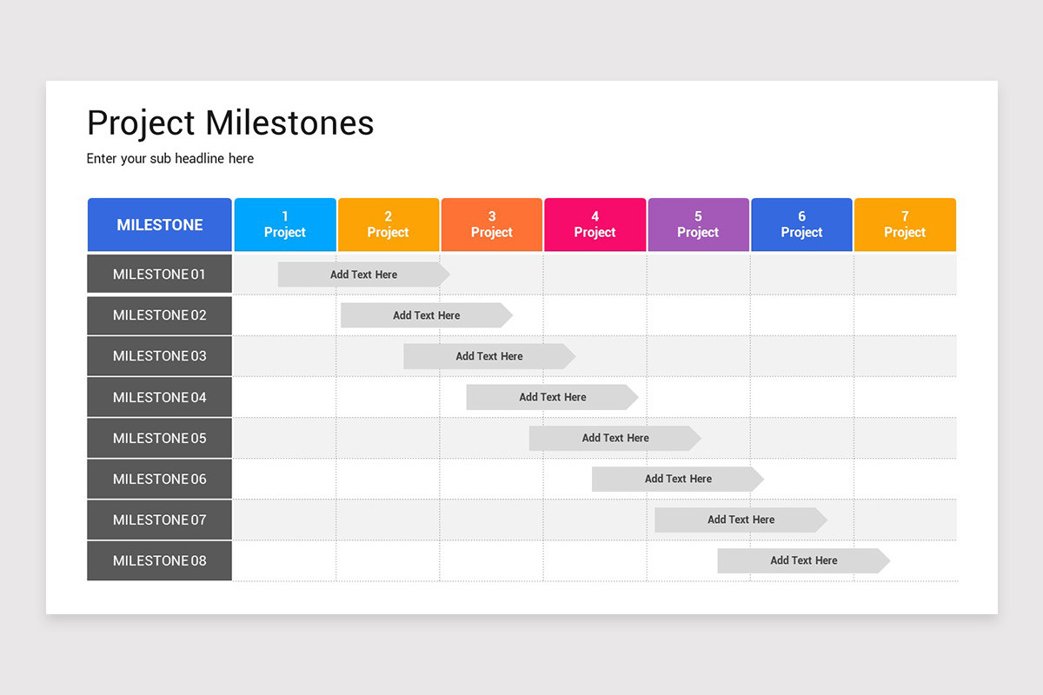Click the arrow bar in Milestone 08 row
Viewport: 1043px width, 695px height.
coord(803,560)
